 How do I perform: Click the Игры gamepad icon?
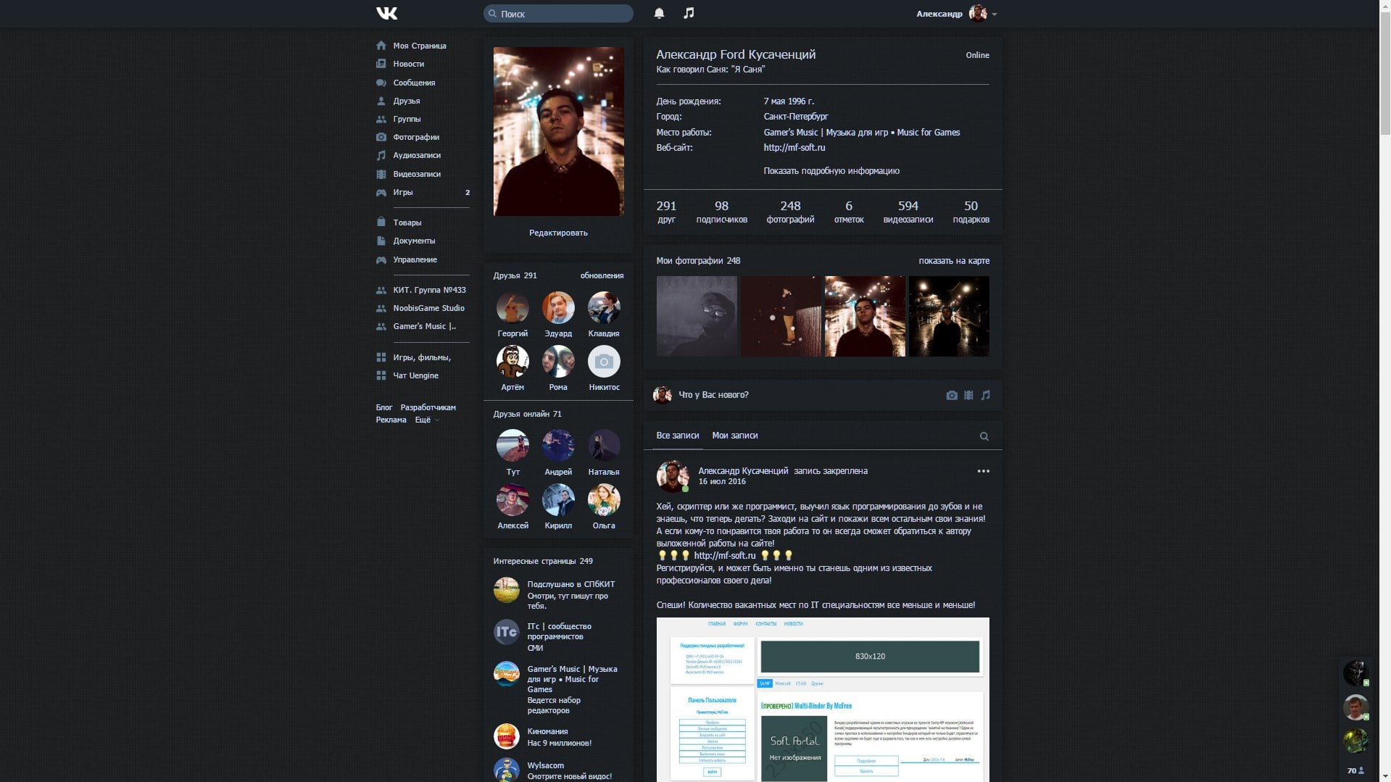point(381,192)
